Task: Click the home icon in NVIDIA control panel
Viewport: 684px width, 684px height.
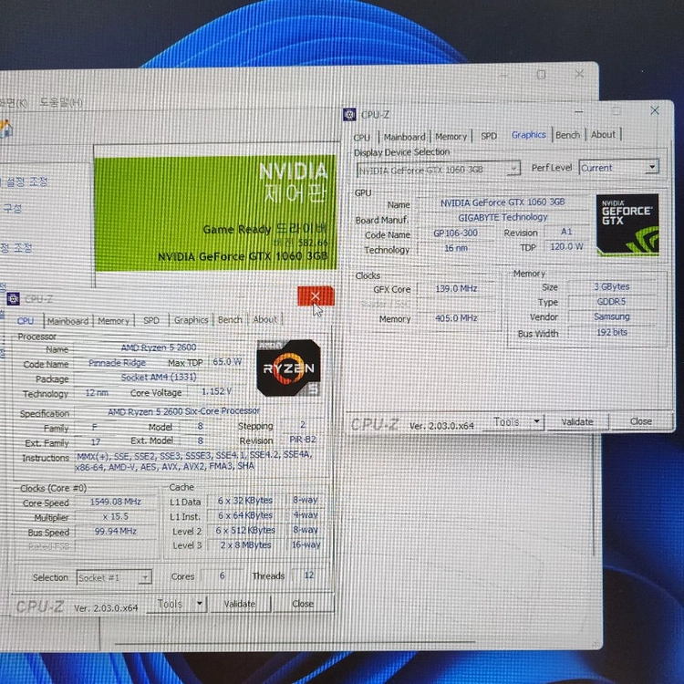Action: tap(5, 129)
